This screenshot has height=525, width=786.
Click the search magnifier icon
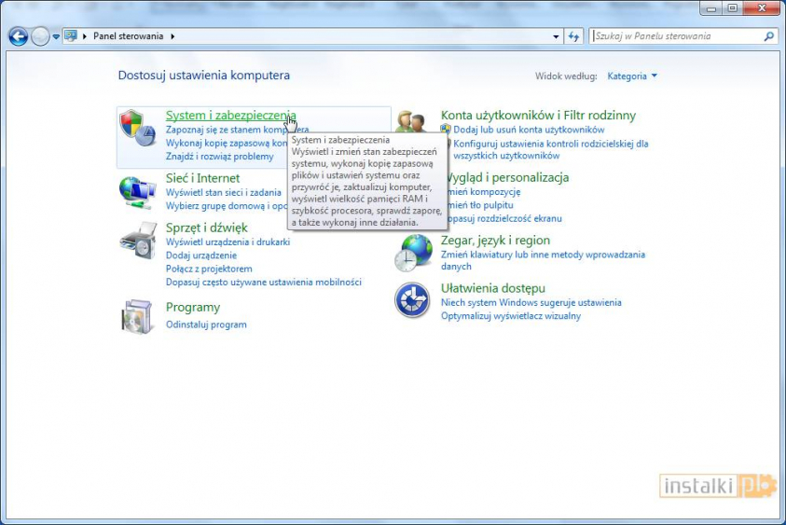[768, 36]
